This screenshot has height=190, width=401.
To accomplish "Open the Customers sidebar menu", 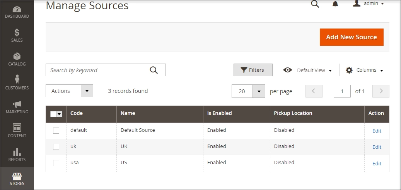I will (x=17, y=83).
